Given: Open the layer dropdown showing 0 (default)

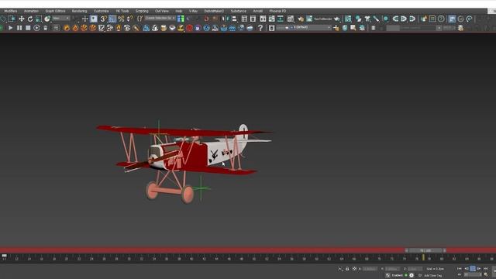Looking at the screenshot, I should coord(303,28).
